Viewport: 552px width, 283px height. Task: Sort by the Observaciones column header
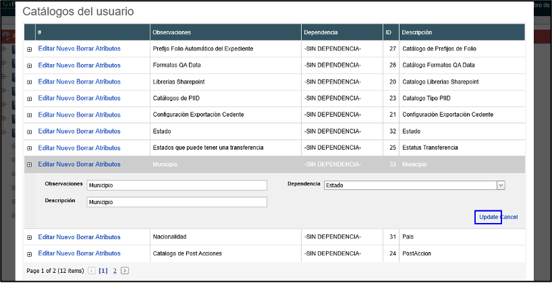[x=171, y=32]
